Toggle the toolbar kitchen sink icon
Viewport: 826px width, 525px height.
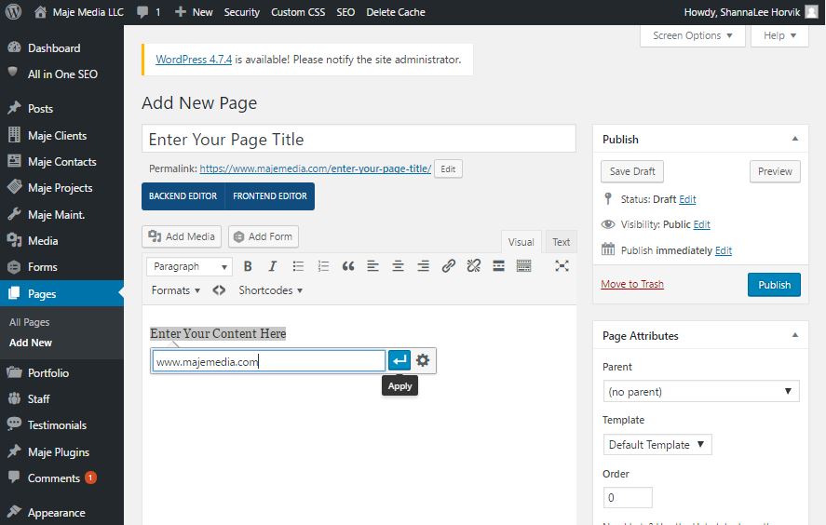pos(523,266)
